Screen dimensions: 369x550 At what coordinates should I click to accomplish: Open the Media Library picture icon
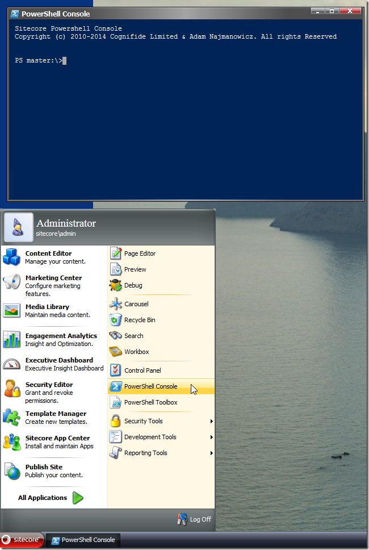11,311
